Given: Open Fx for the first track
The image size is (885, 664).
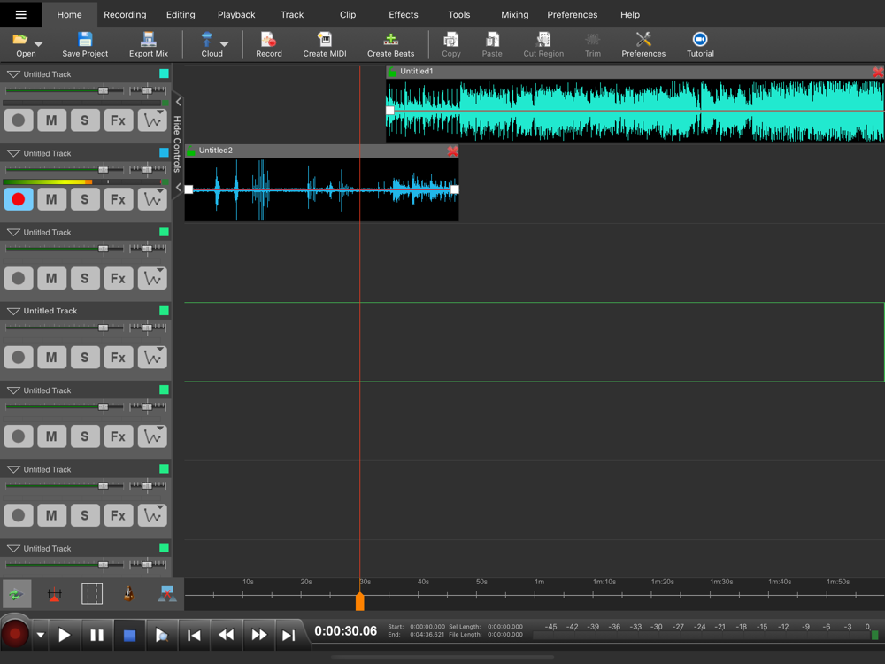Looking at the screenshot, I should coord(118,120).
